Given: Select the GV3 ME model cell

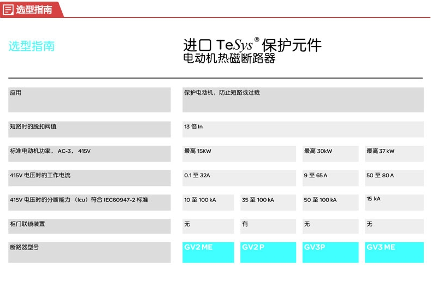Looking at the screenshot, I should (394, 252).
